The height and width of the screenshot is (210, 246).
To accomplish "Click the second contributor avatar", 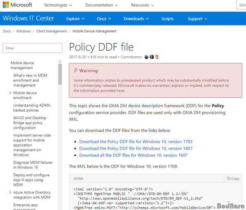I will coord(152,57).
